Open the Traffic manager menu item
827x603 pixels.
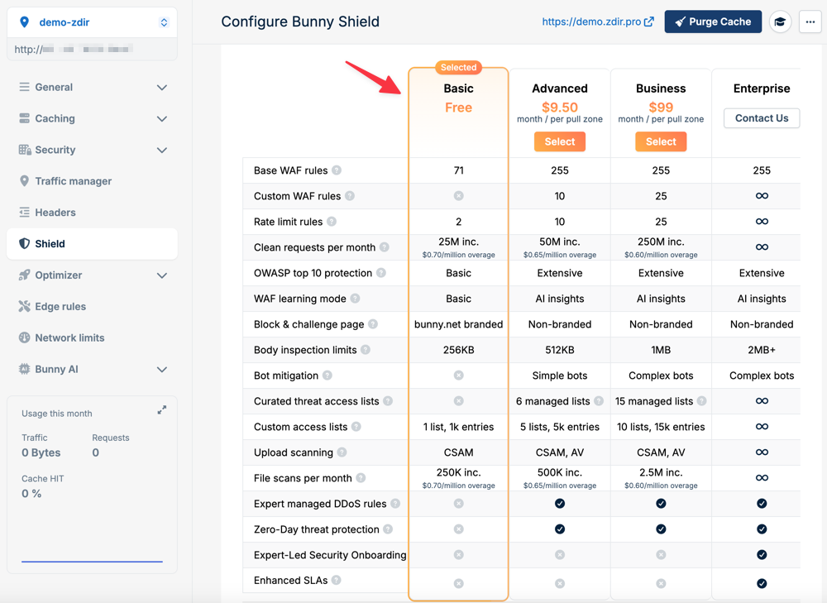click(x=73, y=181)
